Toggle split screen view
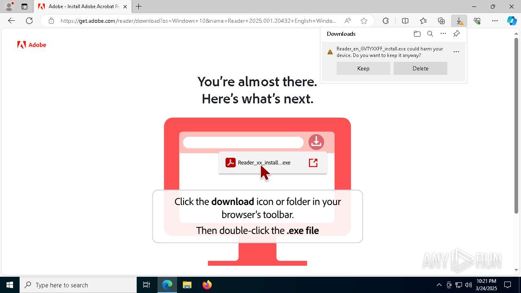This screenshot has width=521, height=293. coord(405,21)
